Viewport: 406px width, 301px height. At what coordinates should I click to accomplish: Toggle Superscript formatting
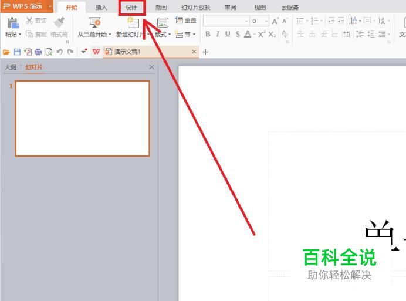[262, 34]
